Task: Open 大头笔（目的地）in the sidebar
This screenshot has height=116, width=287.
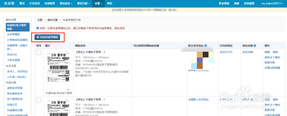Action: click(17, 77)
